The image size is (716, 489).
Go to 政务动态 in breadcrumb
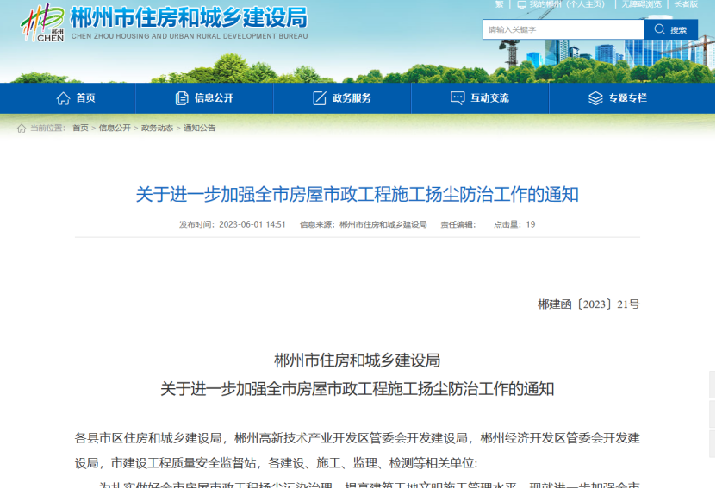pyautogui.click(x=157, y=129)
